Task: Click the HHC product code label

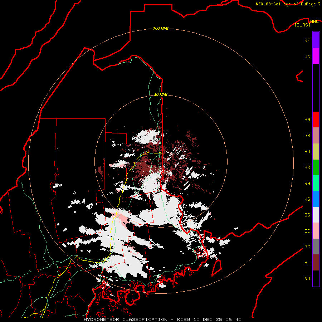Action: point(314,21)
